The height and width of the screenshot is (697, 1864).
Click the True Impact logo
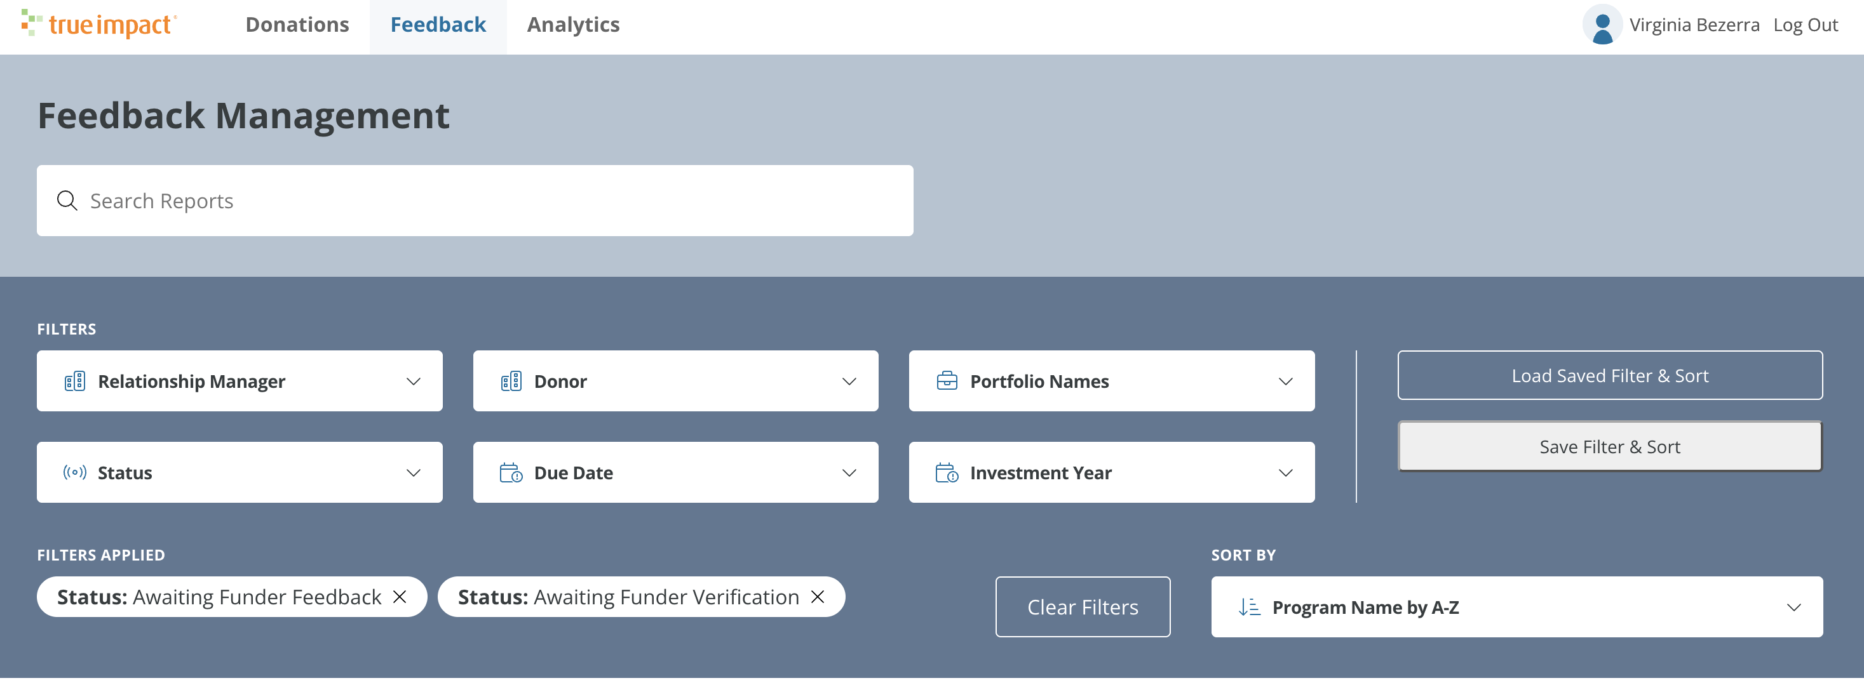point(99,25)
